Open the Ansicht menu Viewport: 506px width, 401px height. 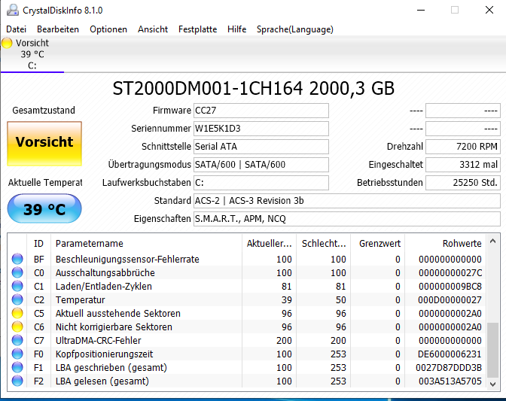(153, 29)
